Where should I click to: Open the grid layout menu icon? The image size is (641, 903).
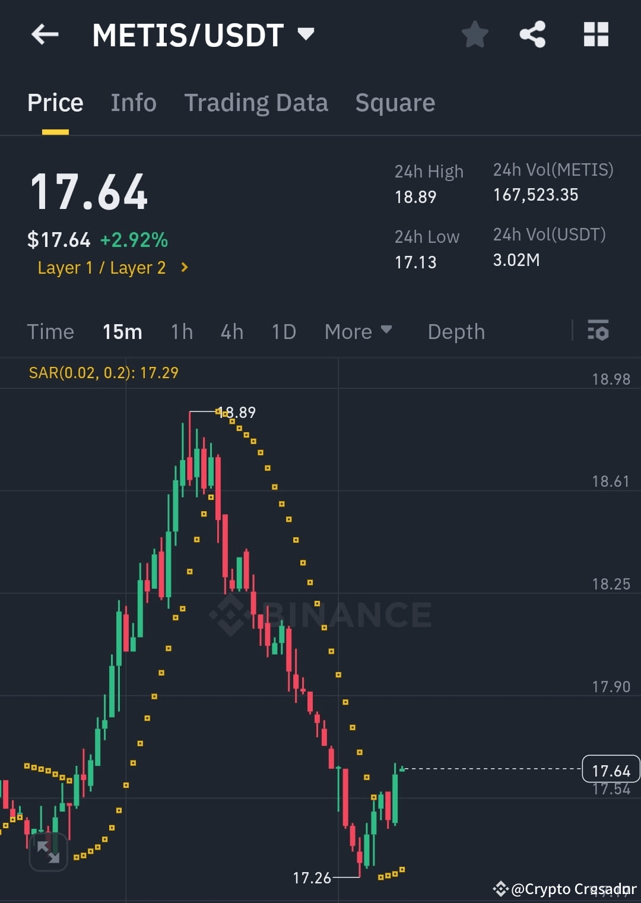596,34
